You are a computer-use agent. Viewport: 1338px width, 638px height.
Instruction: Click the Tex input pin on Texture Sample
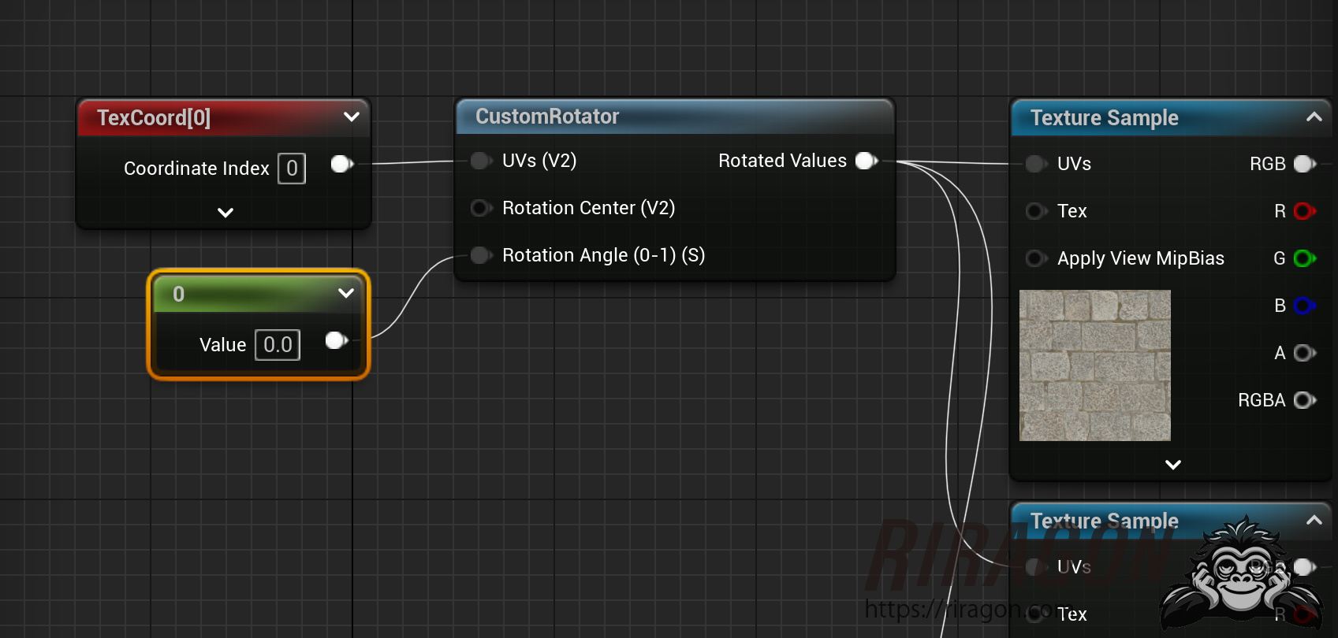pos(1035,211)
